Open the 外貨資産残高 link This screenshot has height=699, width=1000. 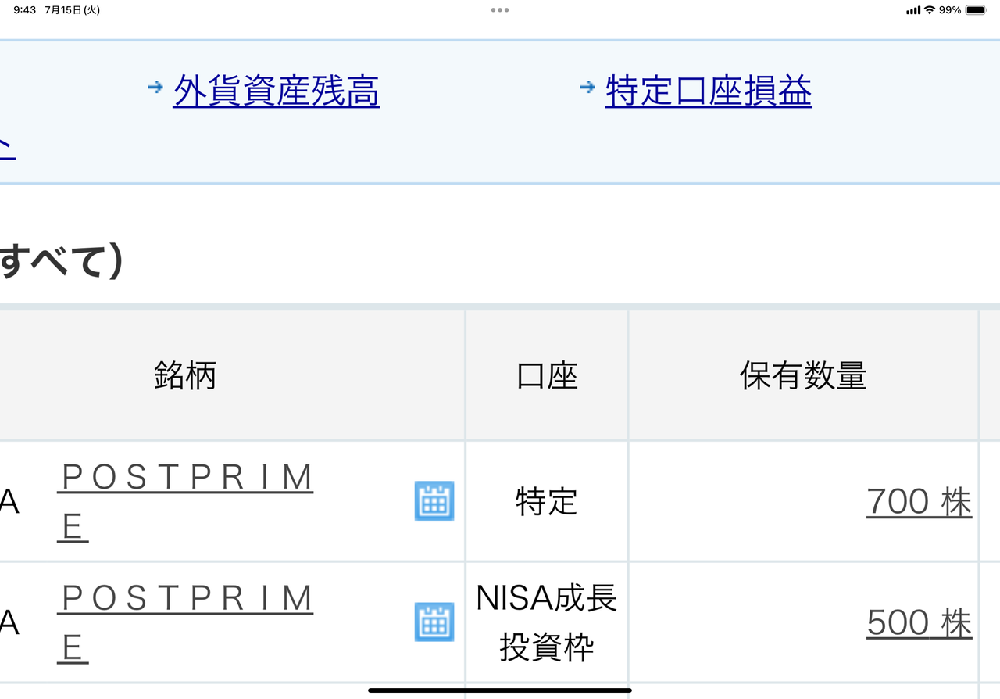275,91
